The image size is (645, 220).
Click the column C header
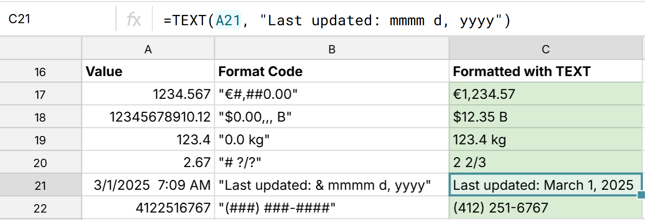(545, 50)
